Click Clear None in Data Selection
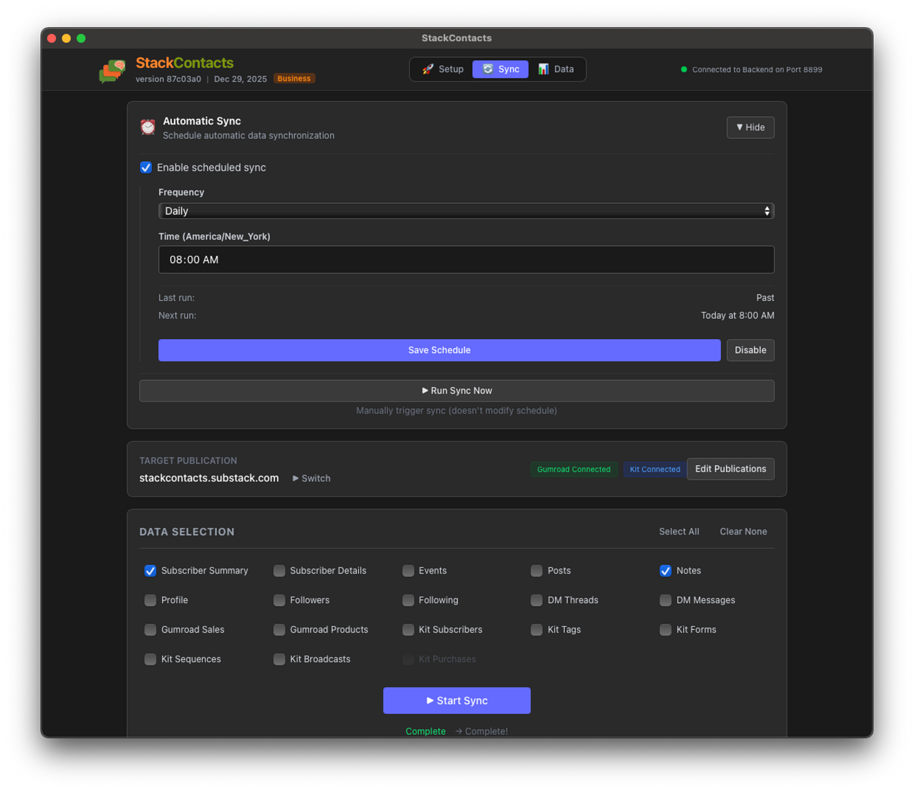This screenshot has height=792, width=914. pos(743,531)
